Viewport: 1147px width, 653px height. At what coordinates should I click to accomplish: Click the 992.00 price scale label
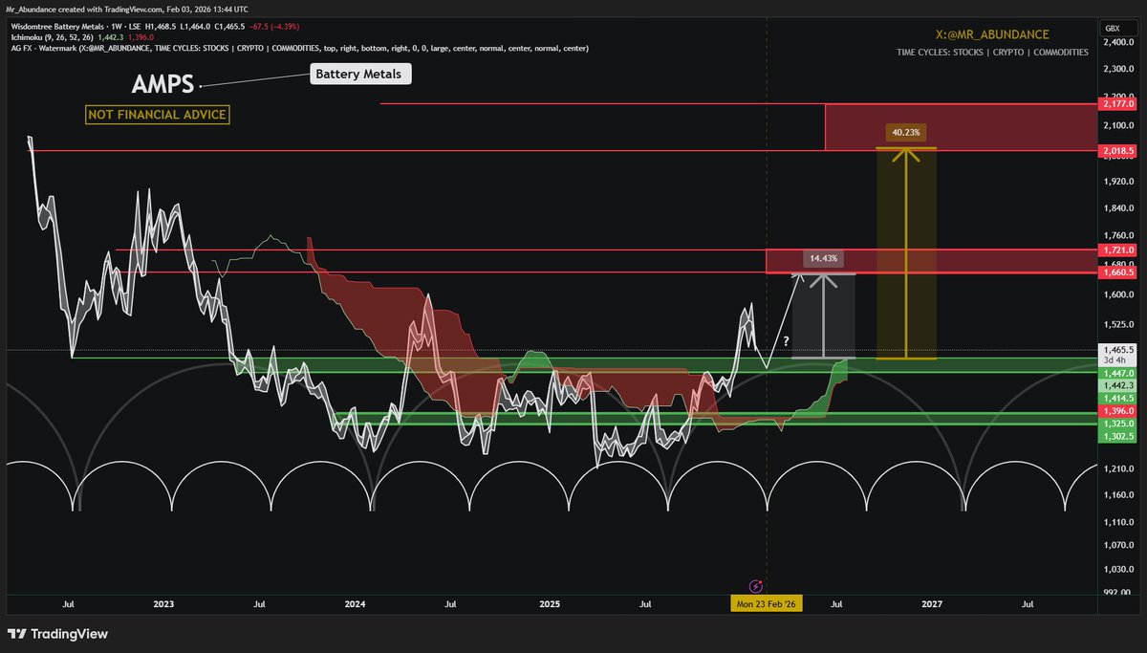tap(1116, 592)
